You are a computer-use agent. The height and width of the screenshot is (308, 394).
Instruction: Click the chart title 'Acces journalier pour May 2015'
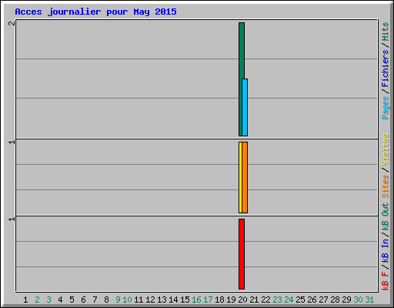(x=95, y=12)
